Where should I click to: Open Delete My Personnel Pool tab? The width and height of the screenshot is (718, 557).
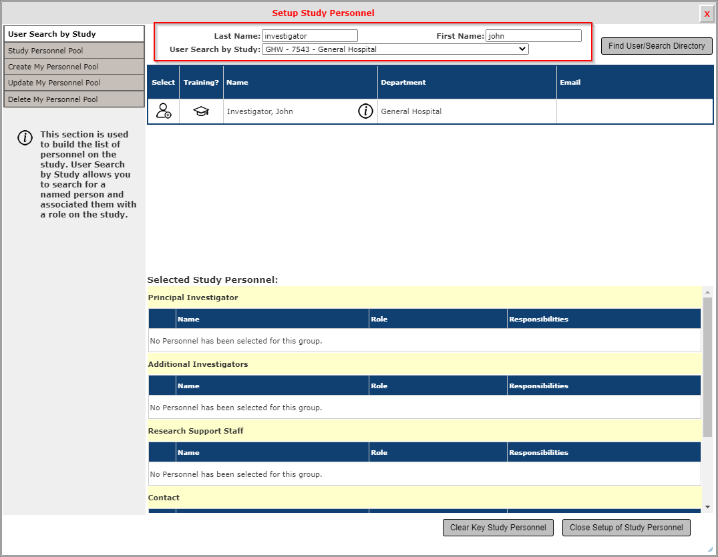[74, 99]
